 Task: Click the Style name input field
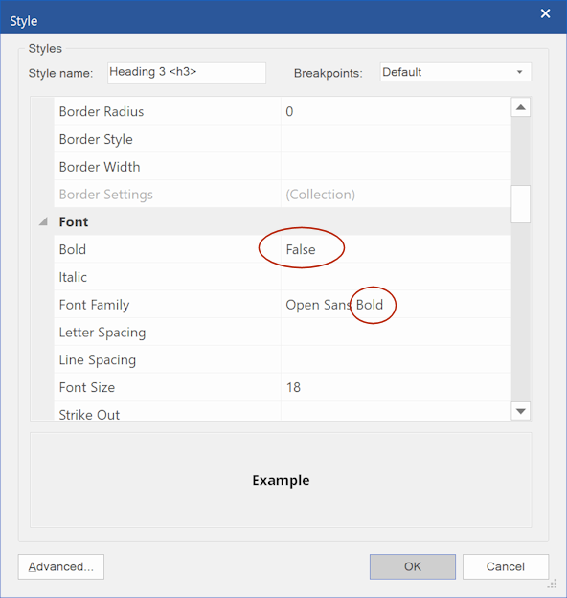(187, 73)
